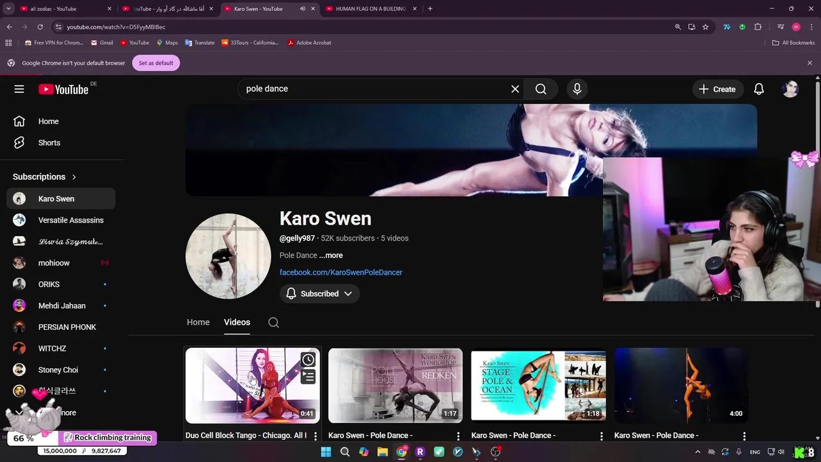821x462 pixels.
Task: Open Chrome Extensions puzzle icon
Action: tap(758, 27)
